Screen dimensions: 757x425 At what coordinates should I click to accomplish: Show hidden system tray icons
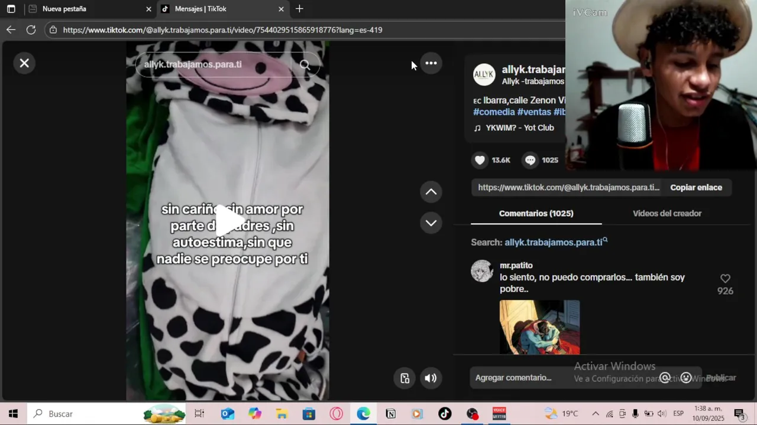pos(596,414)
